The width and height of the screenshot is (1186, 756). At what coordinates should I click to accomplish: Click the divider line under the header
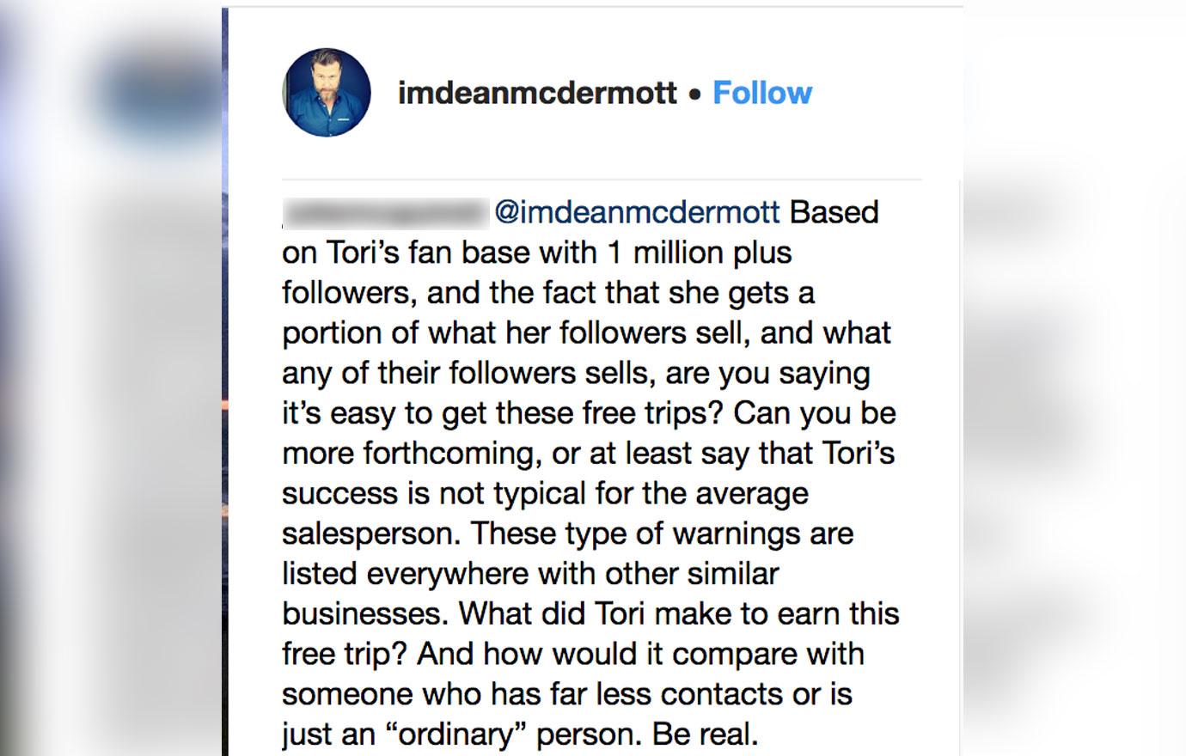pyautogui.click(x=602, y=180)
